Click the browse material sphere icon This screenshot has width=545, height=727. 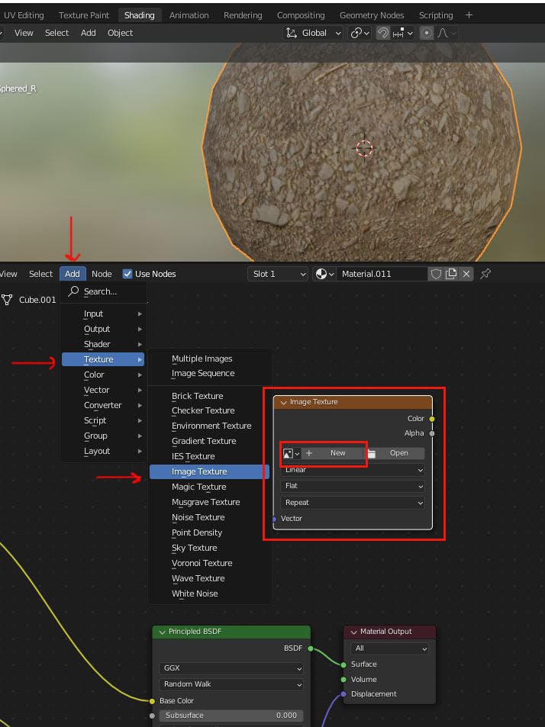click(x=323, y=274)
